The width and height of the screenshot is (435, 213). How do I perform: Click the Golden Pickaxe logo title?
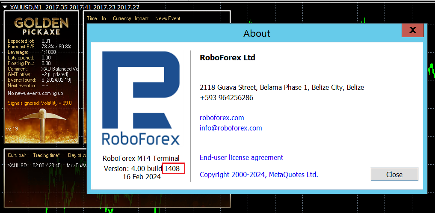point(41,27)
